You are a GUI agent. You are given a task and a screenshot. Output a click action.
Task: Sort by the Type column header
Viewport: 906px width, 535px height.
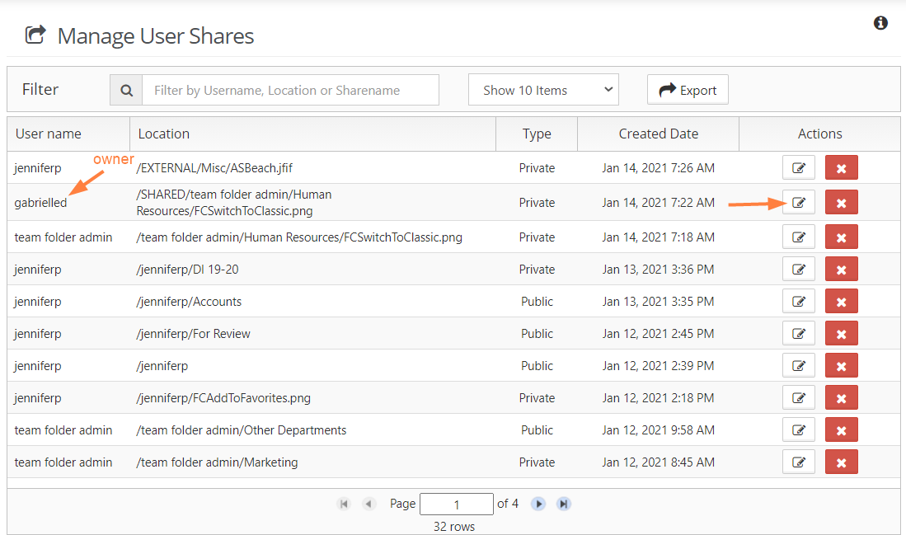(x=537, y=134)
